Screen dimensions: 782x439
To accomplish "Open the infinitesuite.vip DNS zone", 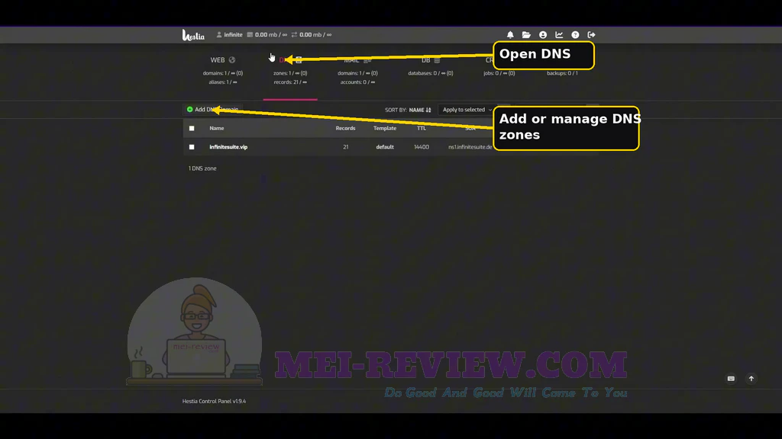I will (228, 147).
